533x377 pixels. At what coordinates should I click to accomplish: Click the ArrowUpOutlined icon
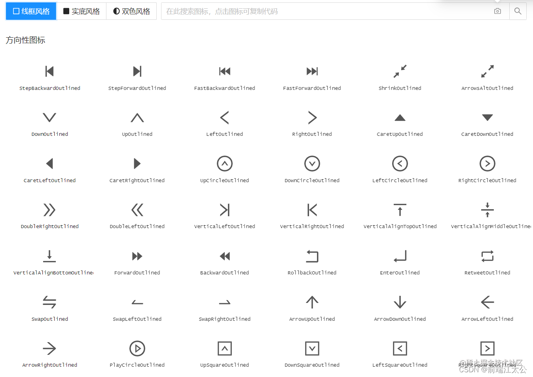pyautogui.click(x=312, y=302)
